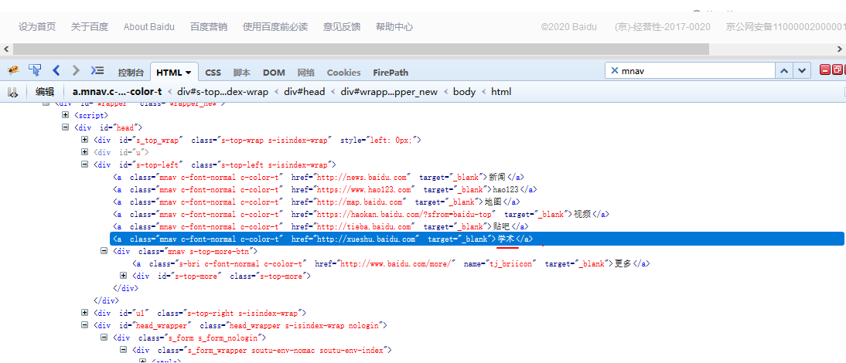Collapse the div id="head_wrapper" node
846x363 pixels.
pyautogui.click(x=85, y=325)
